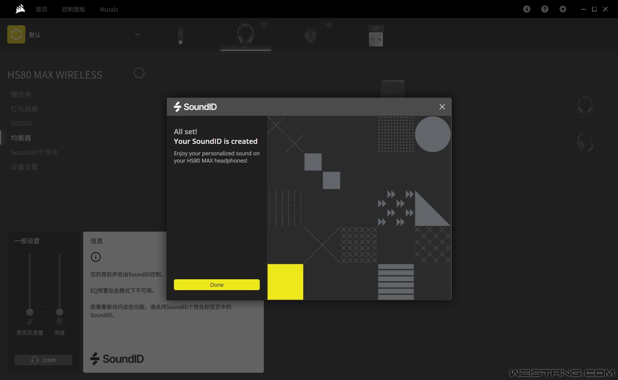Toggle the microphone mute icon

point(30,321)
